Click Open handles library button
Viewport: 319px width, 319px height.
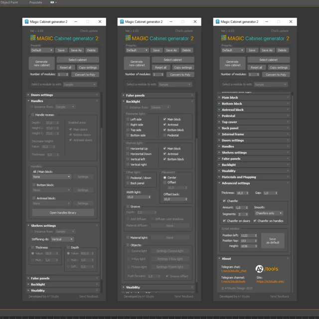pyautogui.click(x=63, y=213)
